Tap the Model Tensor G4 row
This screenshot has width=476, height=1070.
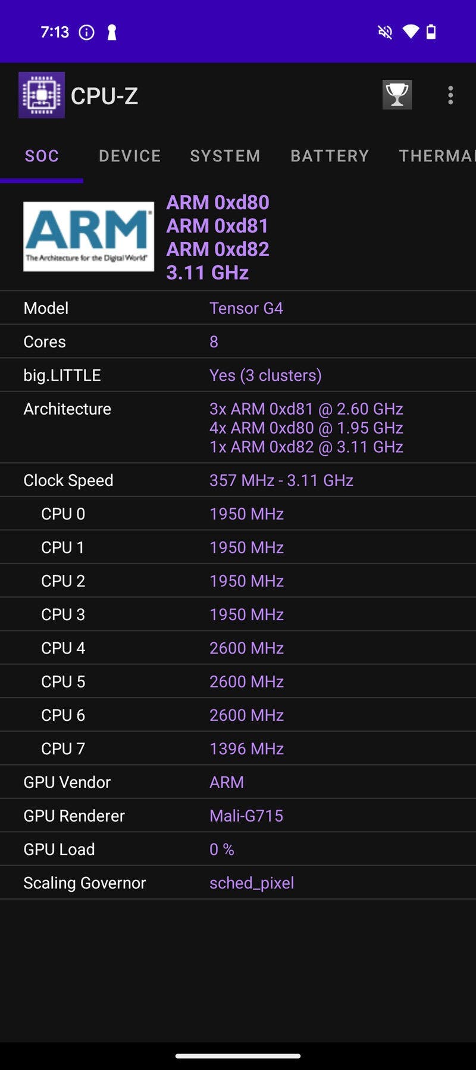[x=238, y=308]
